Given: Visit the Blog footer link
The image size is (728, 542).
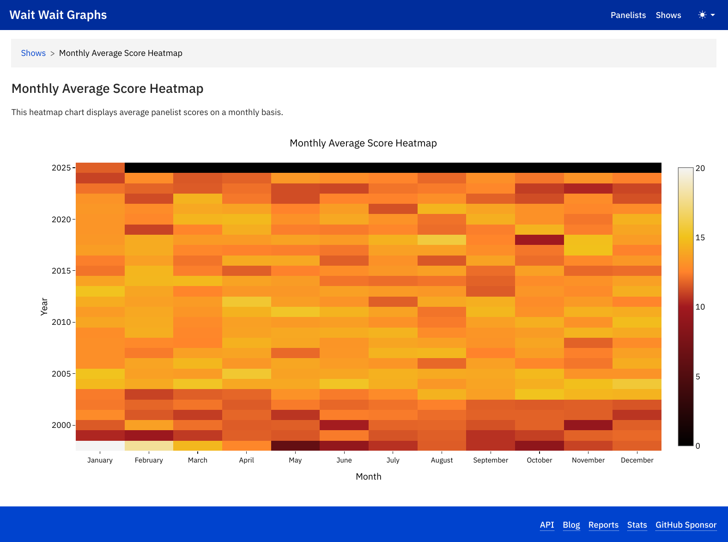Looking at the screenshot, I should pyautogui.click(x=571, y=525).
